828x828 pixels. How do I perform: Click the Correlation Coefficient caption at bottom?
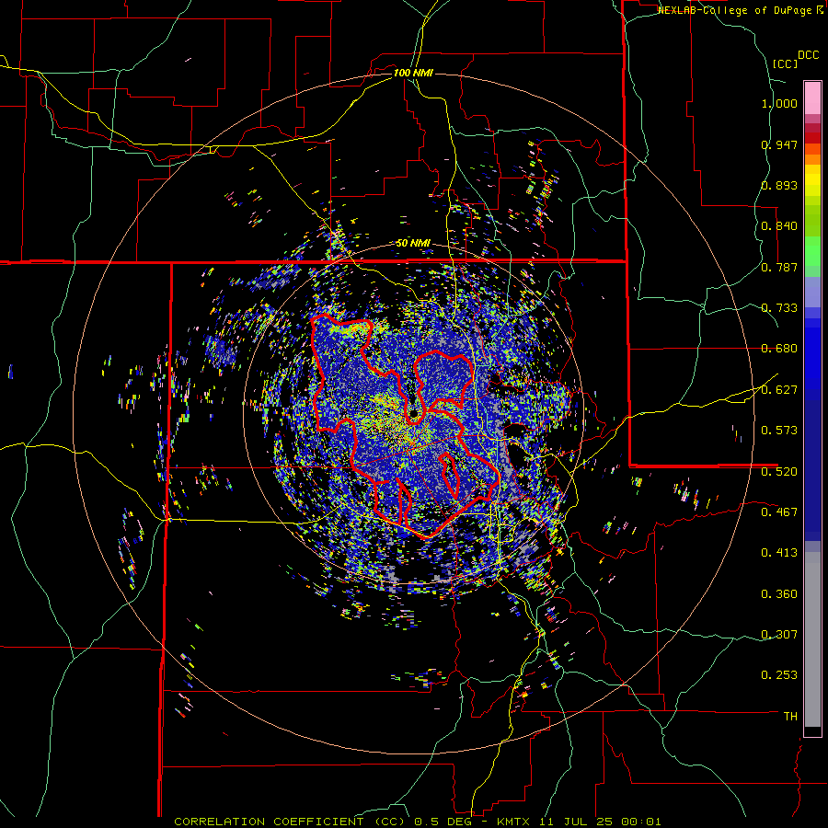(x=417, y=822)
